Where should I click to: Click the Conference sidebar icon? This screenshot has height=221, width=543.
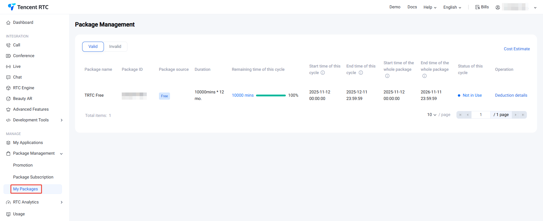[8, 56]
